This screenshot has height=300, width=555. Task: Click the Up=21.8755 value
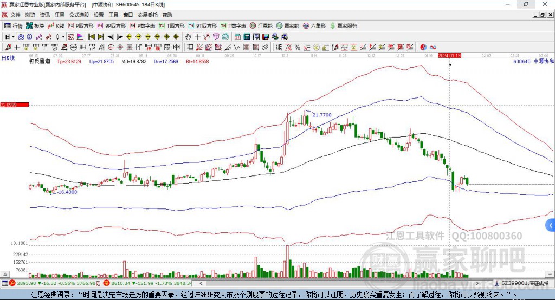coord(101,61)
